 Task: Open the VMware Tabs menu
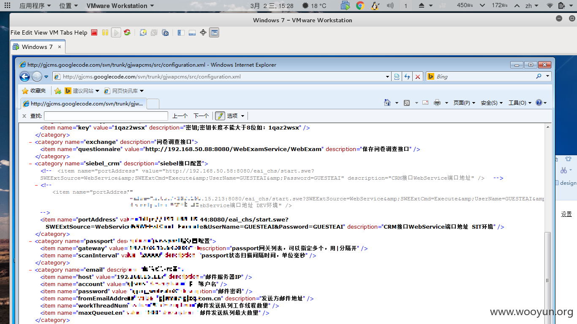(66, 32)
